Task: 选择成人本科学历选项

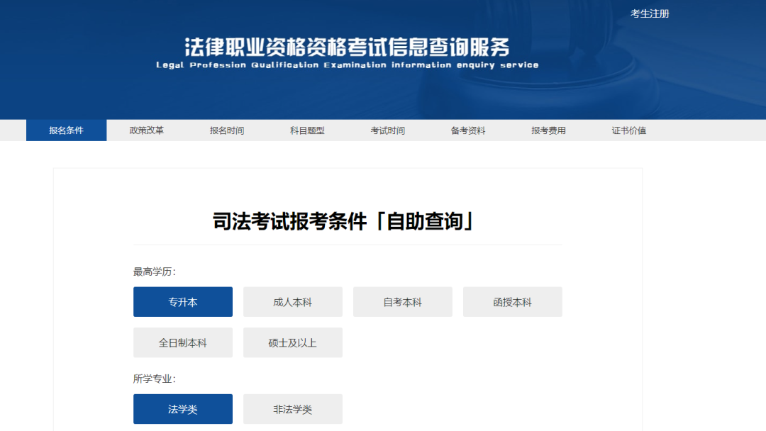Action: point(292,301)
